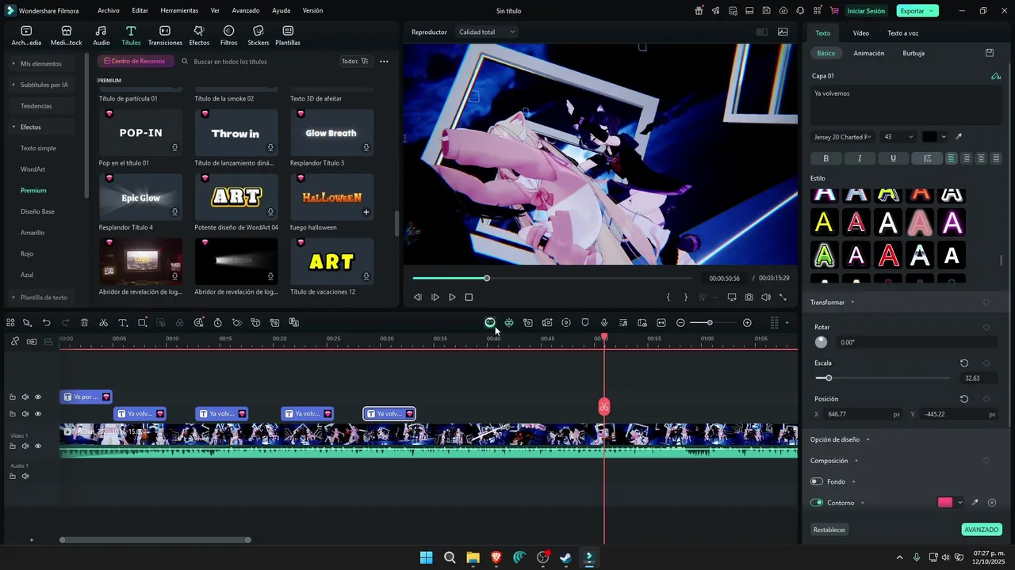Click the timeline zoom in plus icon

tap(747, 323)
